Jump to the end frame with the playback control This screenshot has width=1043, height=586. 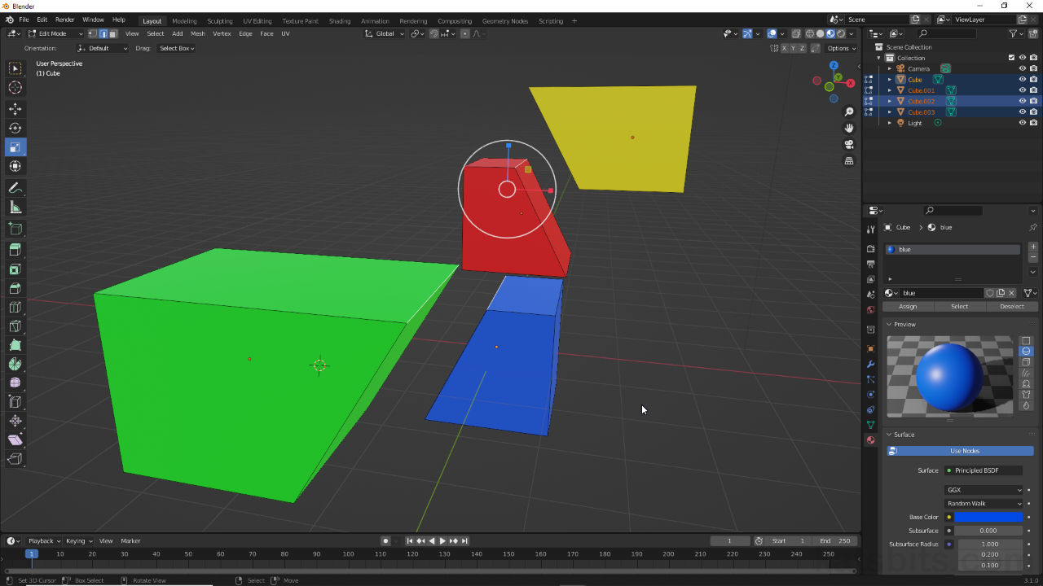[464, 540]
